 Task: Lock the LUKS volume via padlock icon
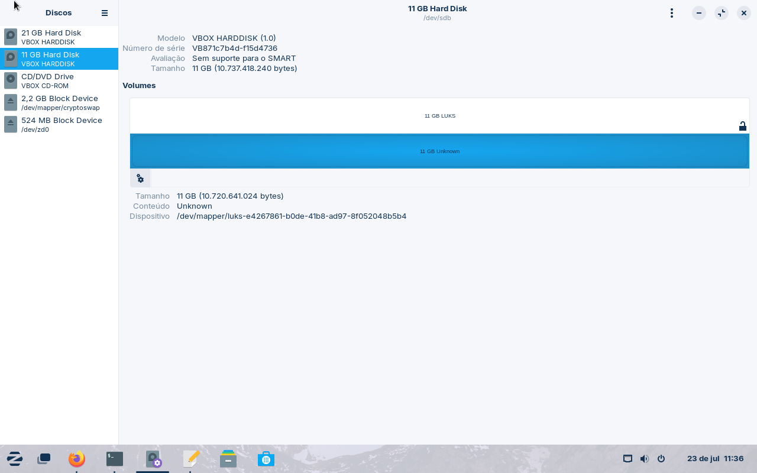[x=742, y=126]
